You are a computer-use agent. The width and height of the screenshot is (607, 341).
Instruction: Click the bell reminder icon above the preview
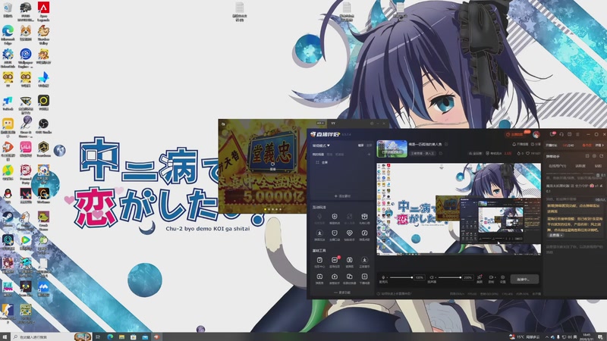click(x=514, y=144)
